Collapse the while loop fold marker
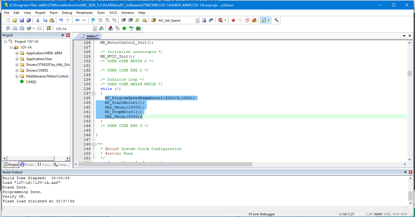This screenshot has width=415, height=217. [x=93, y=93]
